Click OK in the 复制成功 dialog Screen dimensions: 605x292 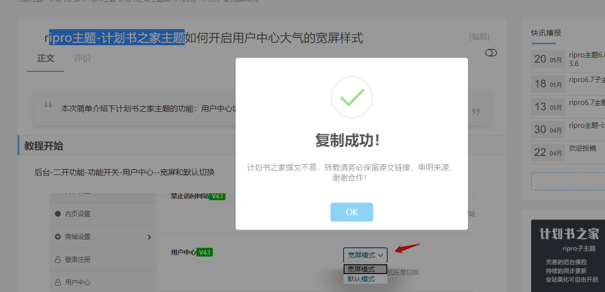click(351, 212)
